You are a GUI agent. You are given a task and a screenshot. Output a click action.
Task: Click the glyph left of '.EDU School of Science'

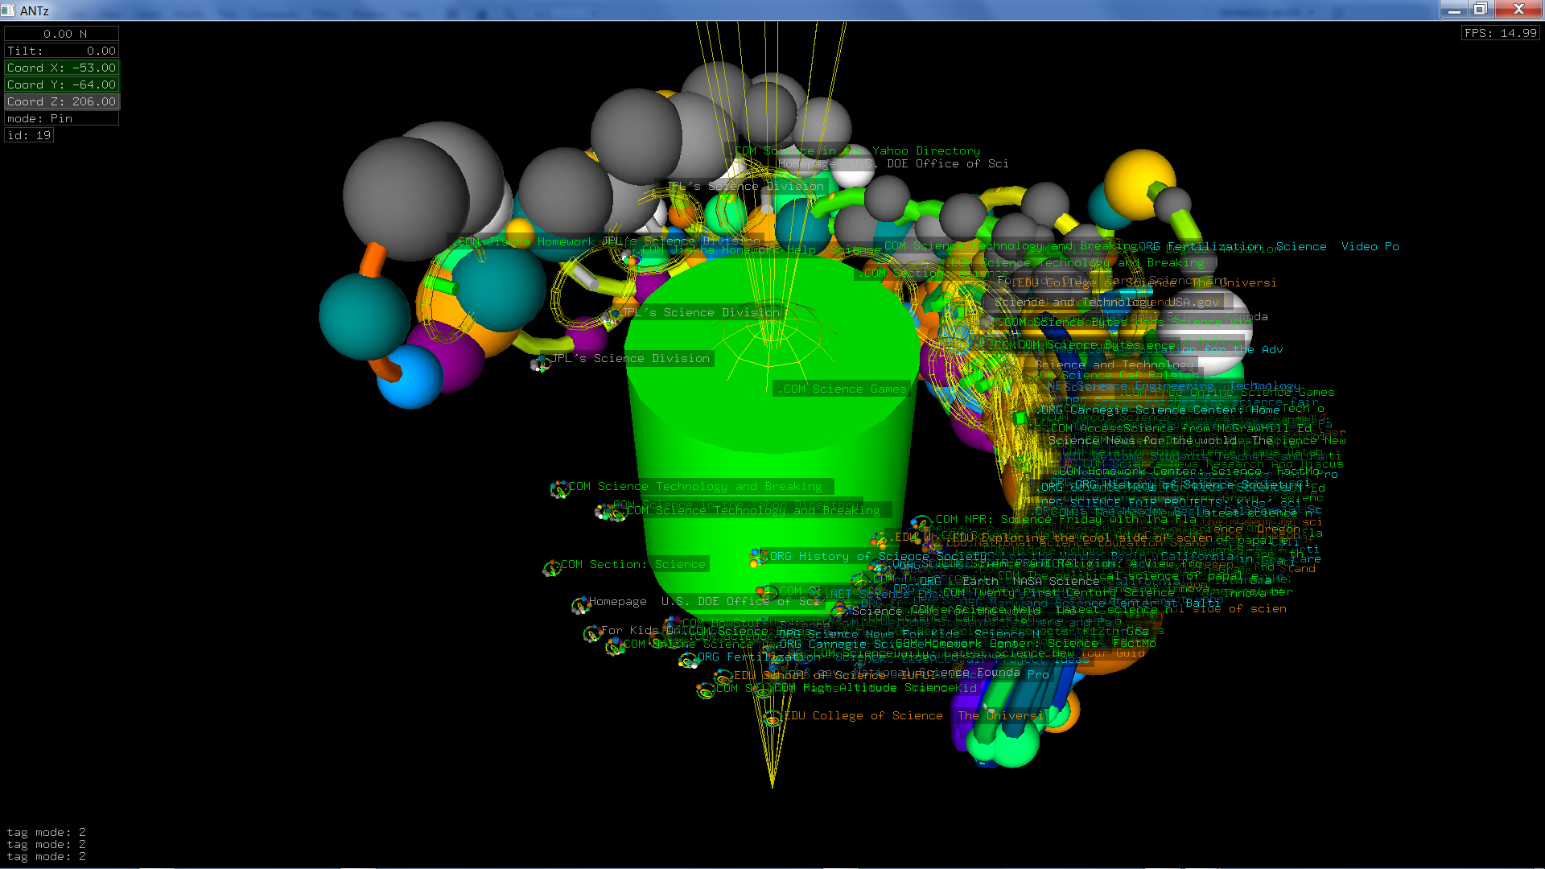(x=723, y=677)
